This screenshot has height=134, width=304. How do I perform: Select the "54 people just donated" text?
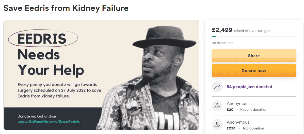click(249, 87)
